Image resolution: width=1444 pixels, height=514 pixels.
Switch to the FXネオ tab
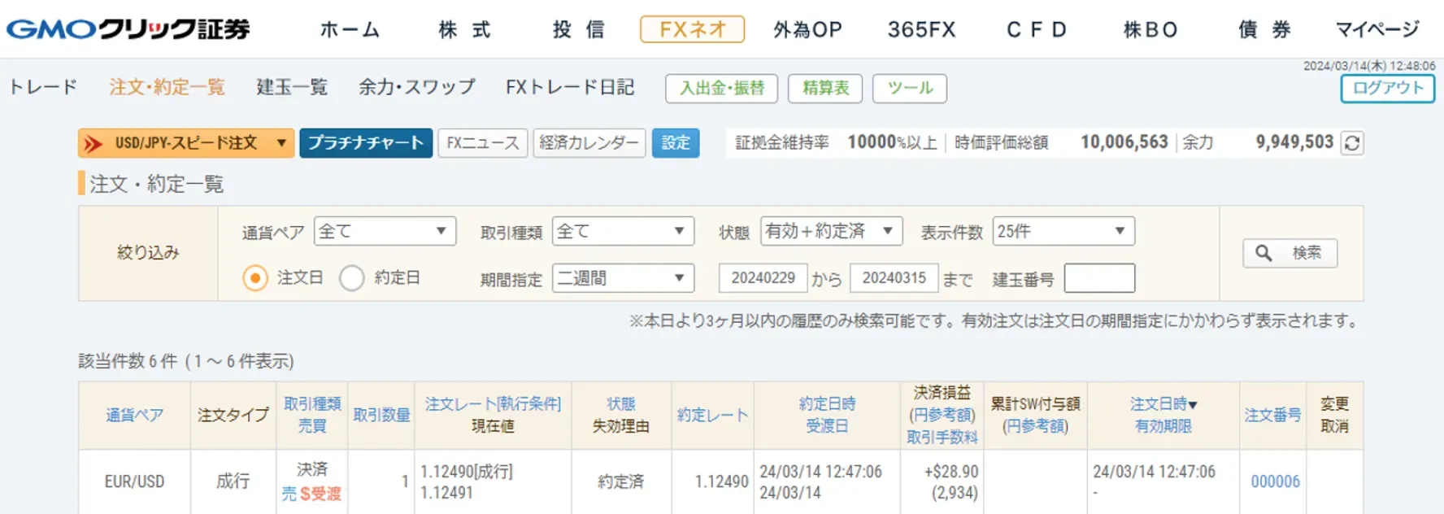(x=692, y=29)
